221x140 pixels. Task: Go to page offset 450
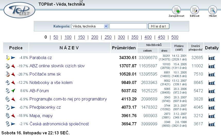(161, 37)
